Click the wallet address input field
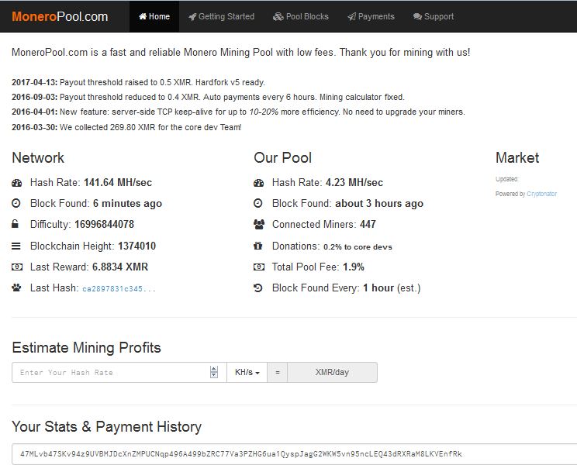This screenshot has width=577, height=465. point(295,454)
